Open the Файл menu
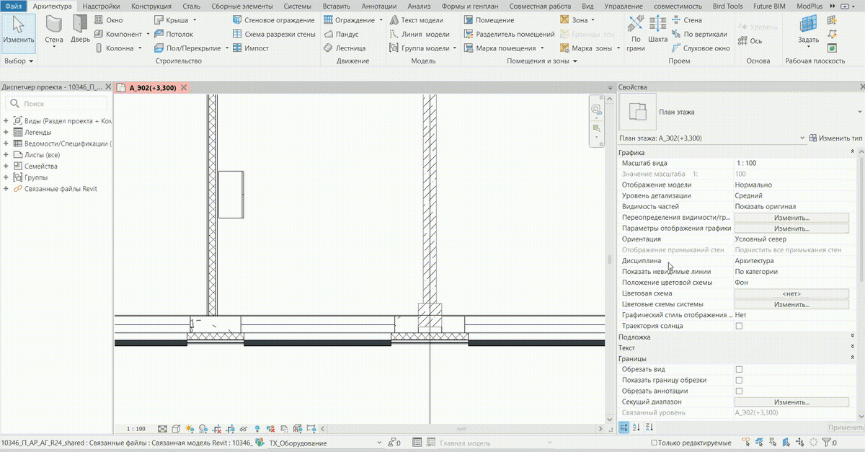Image resolution: width=865 pixels, height=452 pixels. pyautogui.click(x=14, y=6)
